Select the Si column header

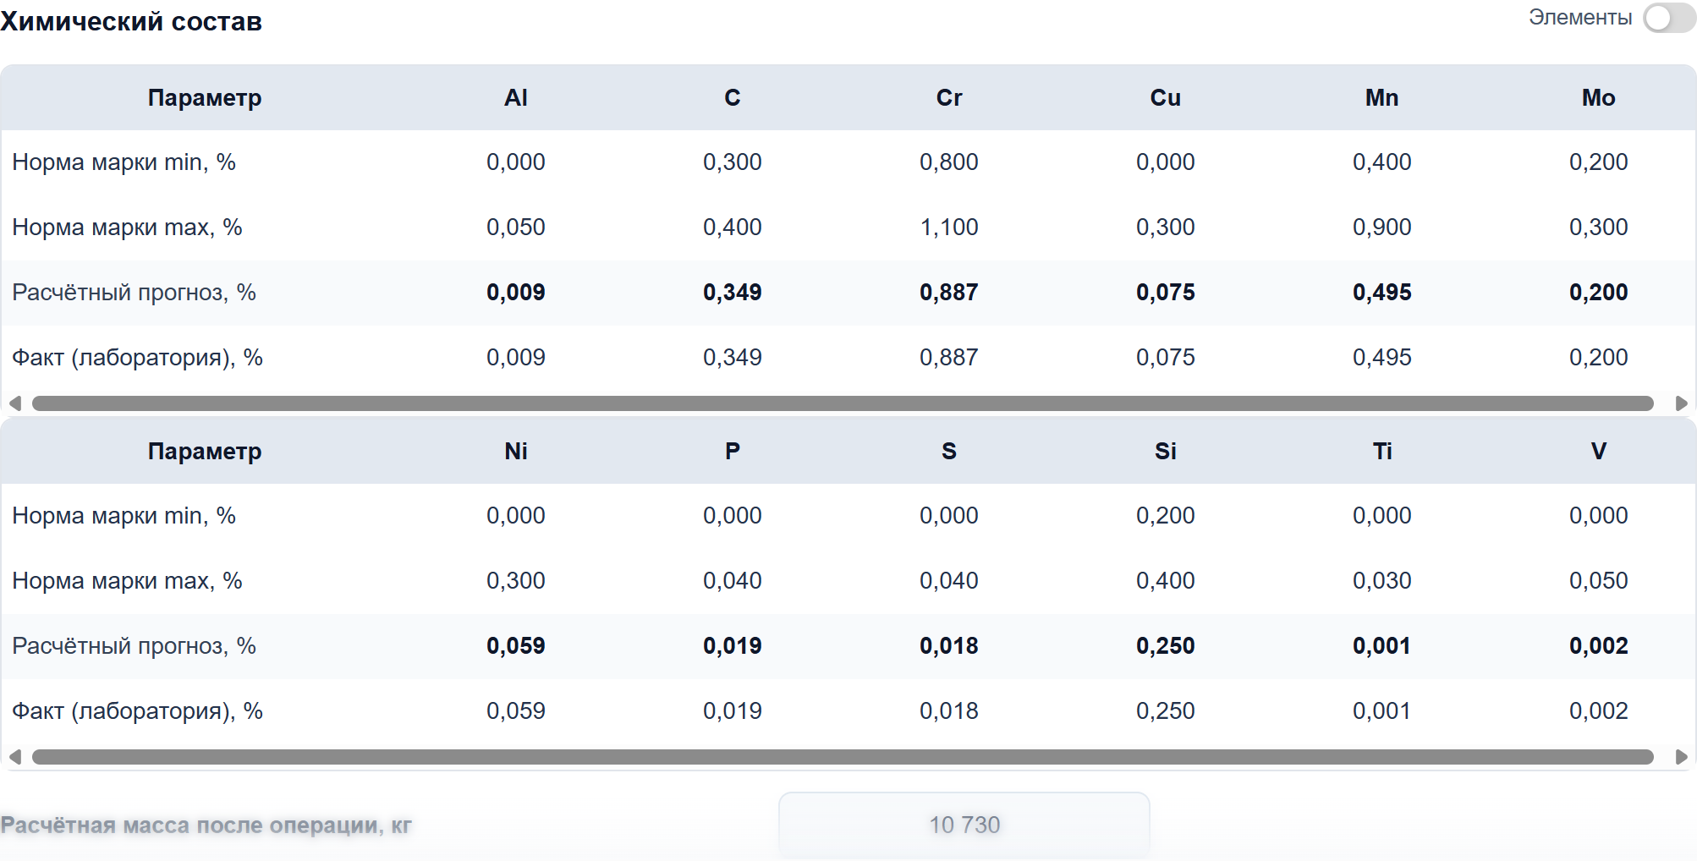pyautogui.click(x=1166, y=452)
